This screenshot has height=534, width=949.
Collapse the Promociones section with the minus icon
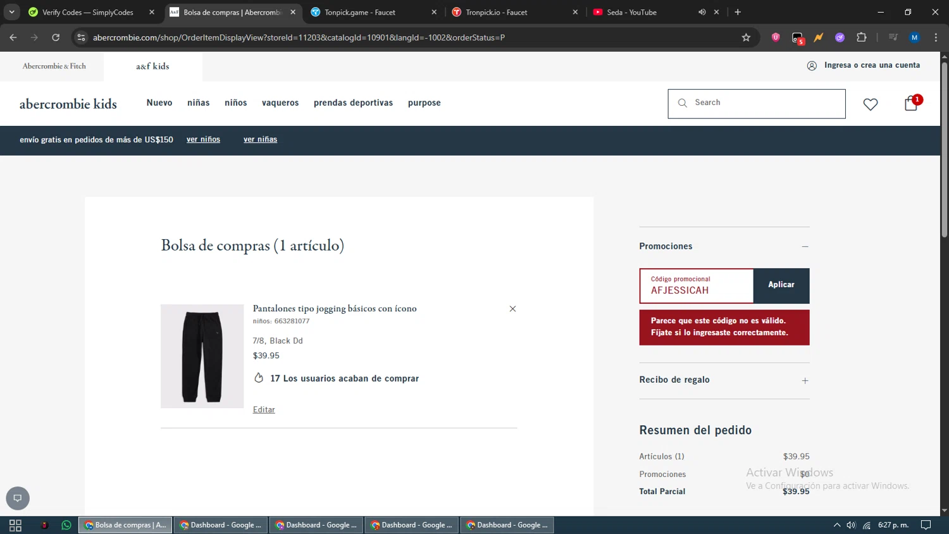[x=805, y=246]
